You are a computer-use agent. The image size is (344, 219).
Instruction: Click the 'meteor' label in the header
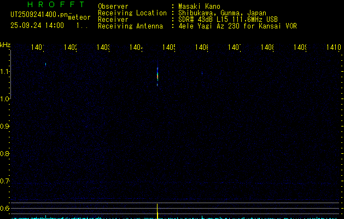79,18
